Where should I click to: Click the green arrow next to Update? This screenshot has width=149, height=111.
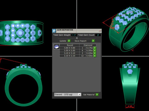(69, 41)
